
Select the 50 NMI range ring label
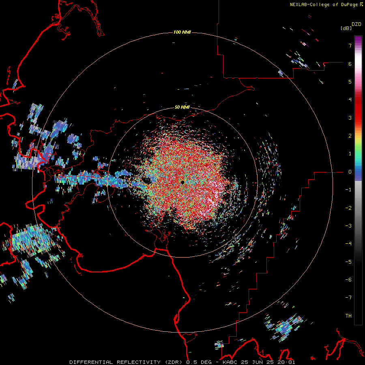coord(182,107)
